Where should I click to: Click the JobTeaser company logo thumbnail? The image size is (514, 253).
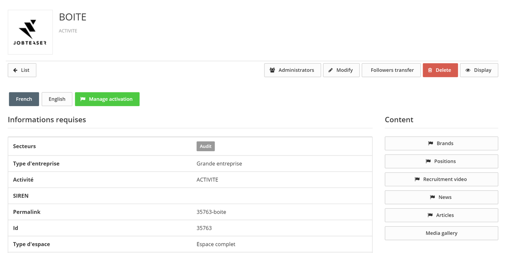(30, 32)
